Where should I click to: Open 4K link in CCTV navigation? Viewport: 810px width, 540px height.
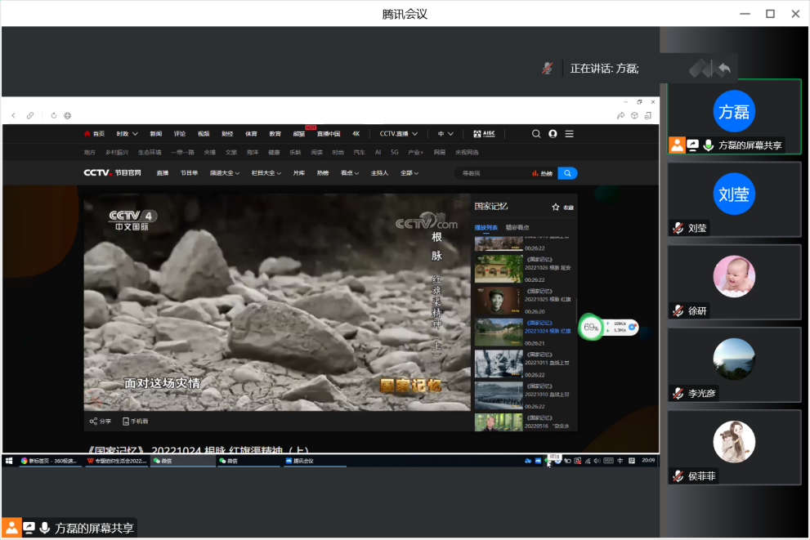[356, 134]
